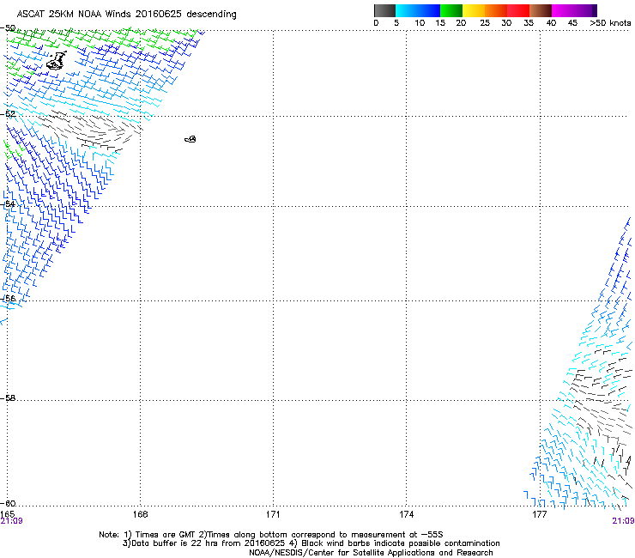Click the legend label '35'

coord(529,23)
